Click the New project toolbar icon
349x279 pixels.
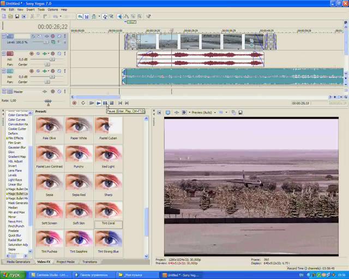tap(4, 16)
